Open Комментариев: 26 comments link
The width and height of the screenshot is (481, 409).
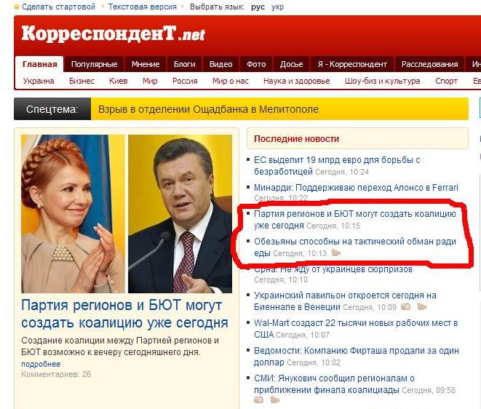[56, 374]
